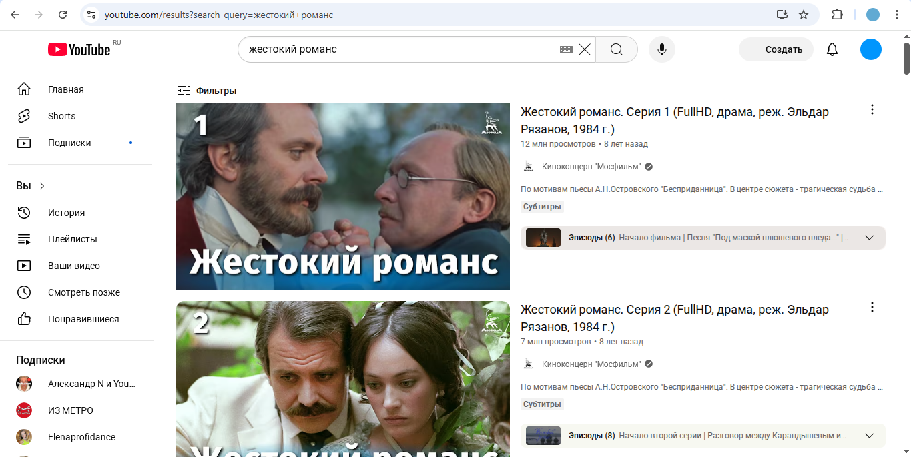
Task: Open episode thumbnail in Серия 2 episodes bar
Action: coord(543,436)
